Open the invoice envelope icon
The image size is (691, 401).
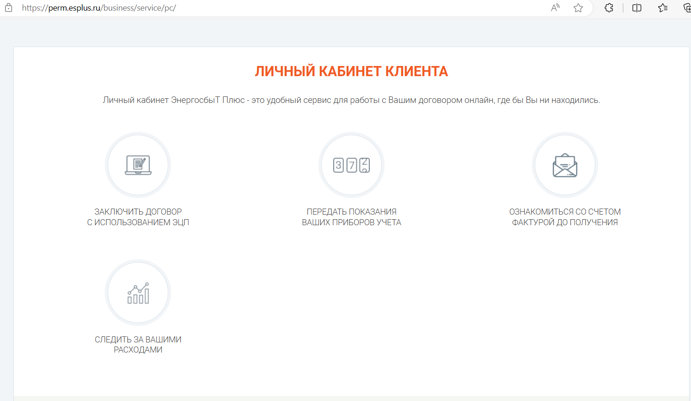pos(565,165)
